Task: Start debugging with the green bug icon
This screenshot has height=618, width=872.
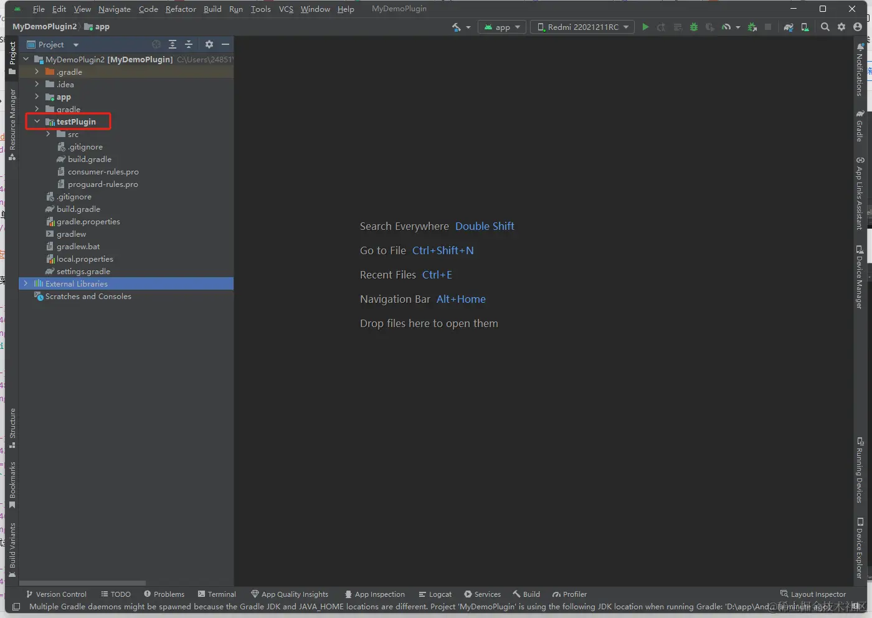Action: click(693, 27)
